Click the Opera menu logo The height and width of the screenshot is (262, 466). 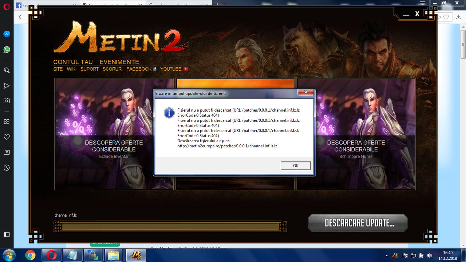tap(7, 7)
